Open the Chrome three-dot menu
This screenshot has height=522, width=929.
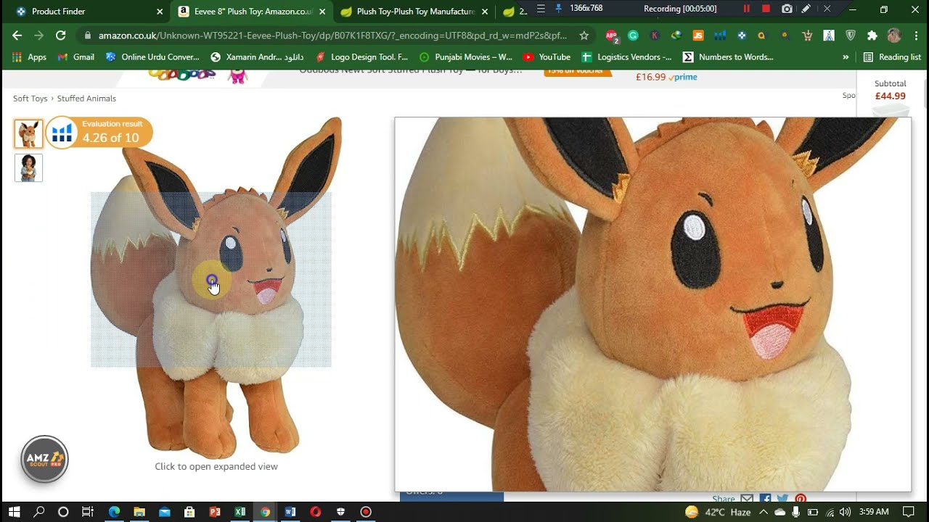tap(915, 36)
